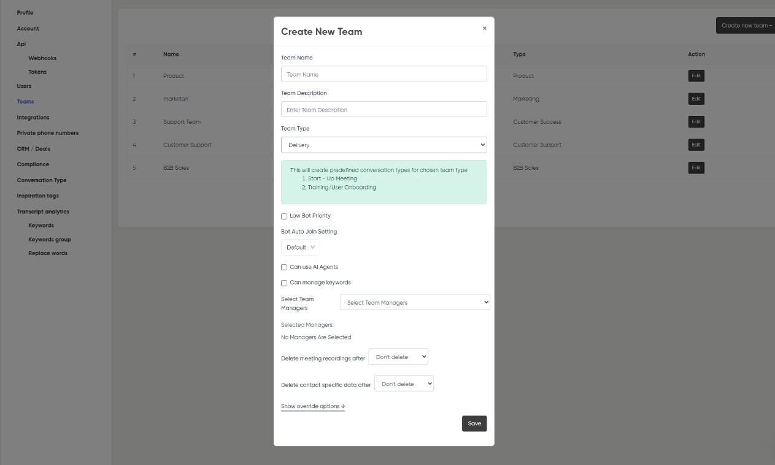
Task: Open the Webhooks menu item
Action: tap(42, 58)
